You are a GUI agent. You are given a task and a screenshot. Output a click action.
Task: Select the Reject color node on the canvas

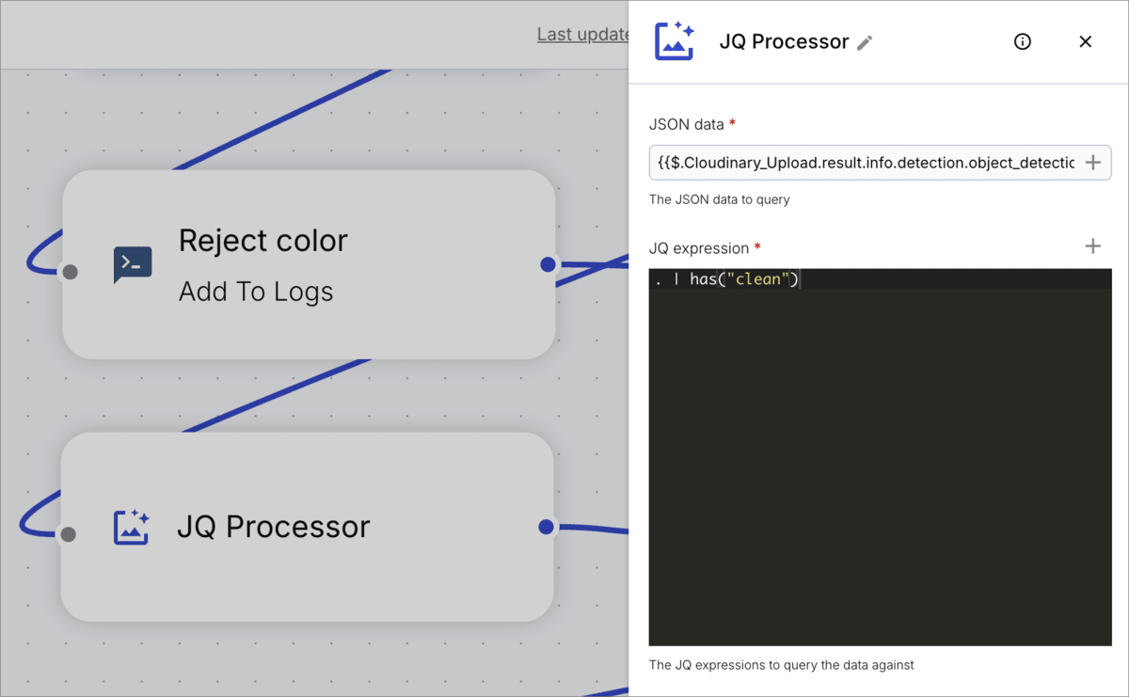coord(309,264)
